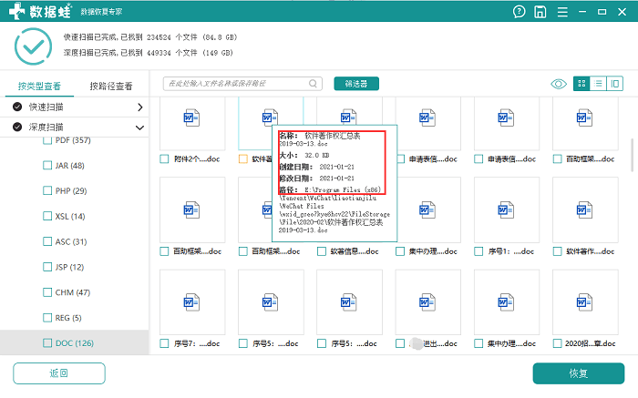The width and height of the screenshot is (638, 398).
Task: Select the REG (5) category item
Action: point(68,318)
